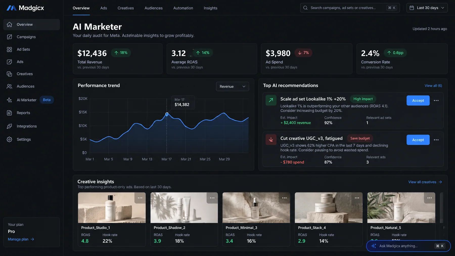Open Settings gear icon
The image size is (455, 256).
click(x=9, y=139)
